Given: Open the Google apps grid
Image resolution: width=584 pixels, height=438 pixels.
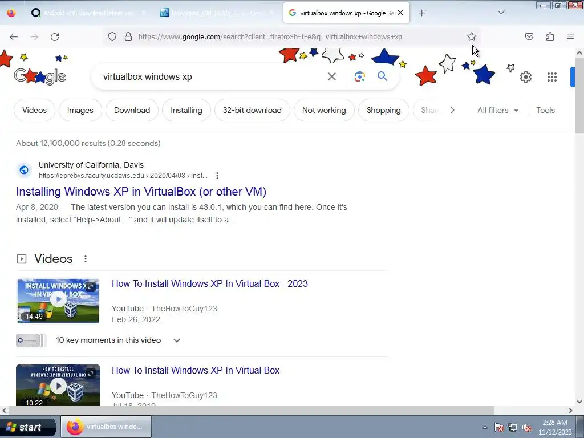Looking at the screenshot, I should 552,77.
